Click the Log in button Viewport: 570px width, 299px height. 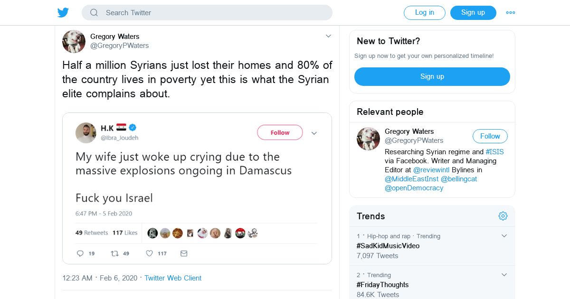point(424,13)
